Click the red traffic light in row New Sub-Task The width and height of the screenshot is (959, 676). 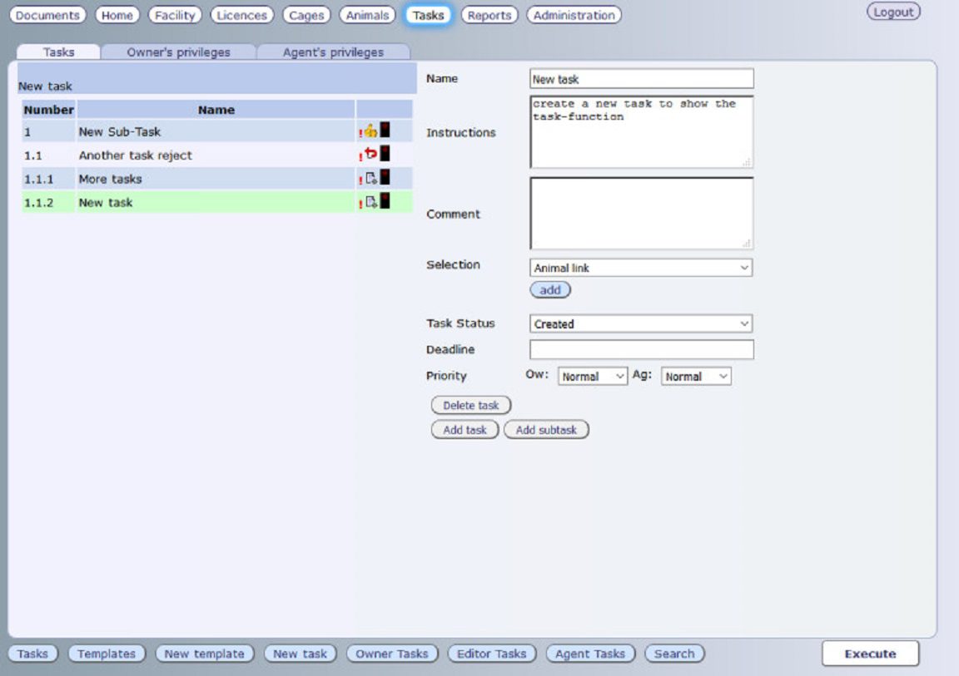pyautogui.click(x=385, y=130)
